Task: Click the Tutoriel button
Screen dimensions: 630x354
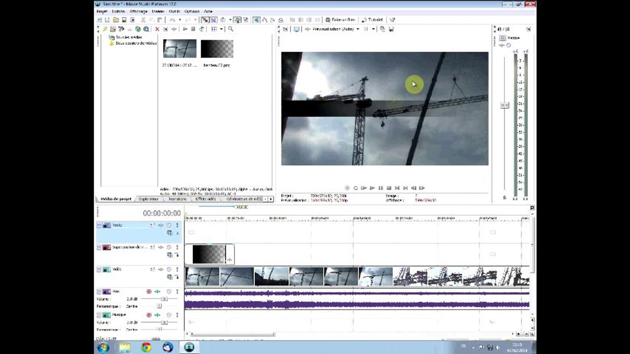Action: pos(372,20)
